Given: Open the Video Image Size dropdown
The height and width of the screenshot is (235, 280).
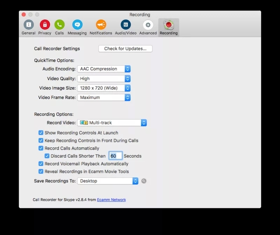Looking at the screenshot, I should coord(104,88).
